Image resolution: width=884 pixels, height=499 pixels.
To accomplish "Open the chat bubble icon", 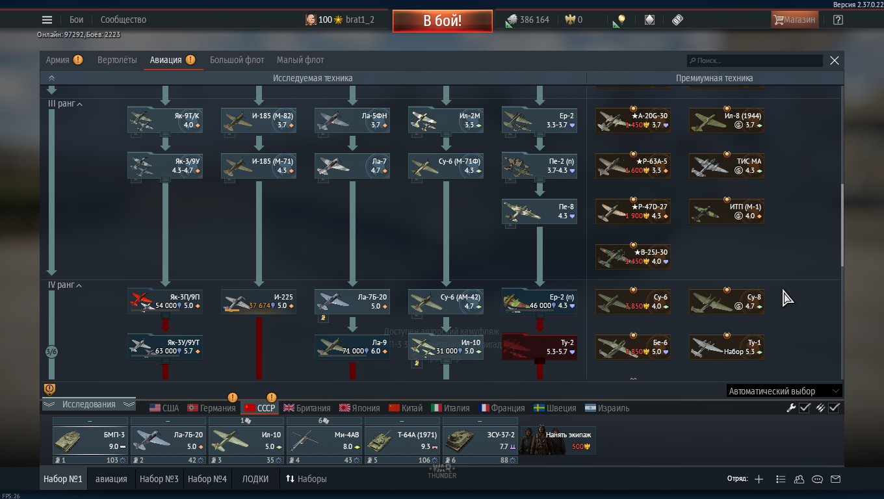I will (817, 479).
